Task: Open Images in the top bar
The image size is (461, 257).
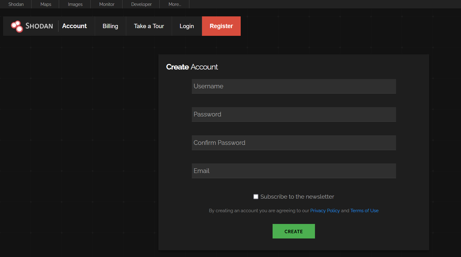Action: click(x=75, y=4)
